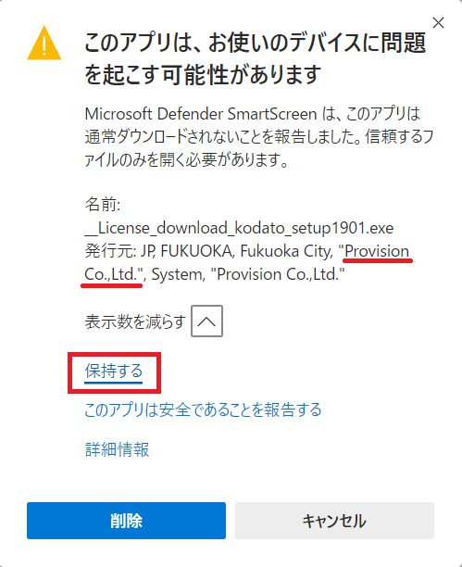
Task: Click the 表示数を減らす label
Action: [x=135, y=321]
